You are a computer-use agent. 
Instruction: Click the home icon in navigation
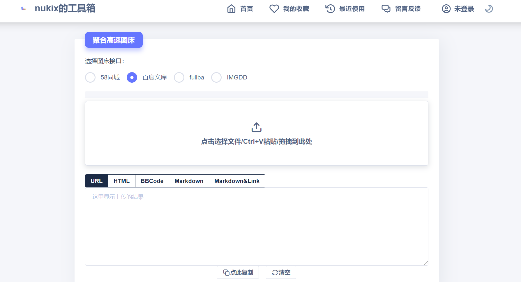click(231, 9)
